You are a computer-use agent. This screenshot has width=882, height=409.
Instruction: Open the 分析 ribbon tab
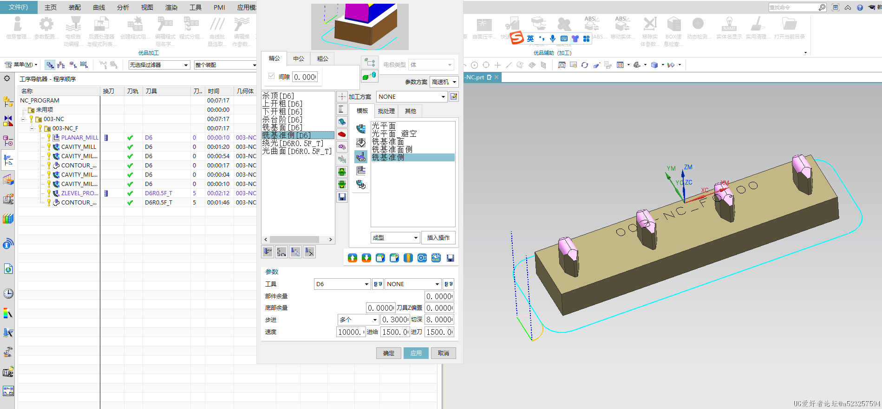(123, 7)
